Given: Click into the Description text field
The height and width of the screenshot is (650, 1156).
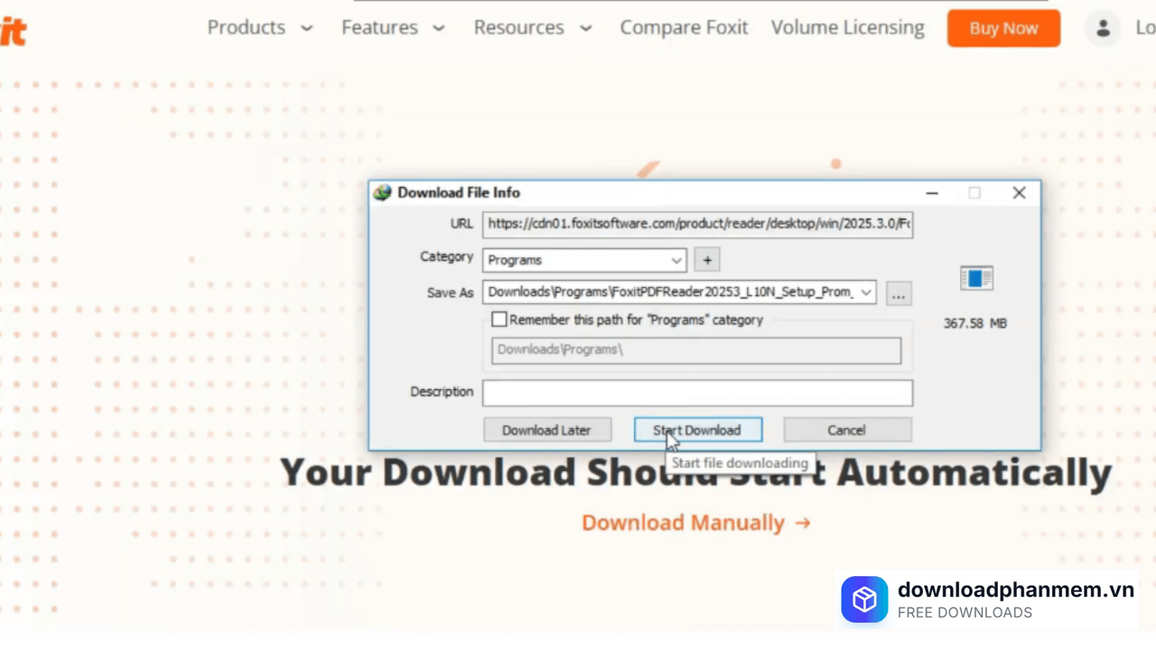Looking at the screenshot, I should [697, 393].
